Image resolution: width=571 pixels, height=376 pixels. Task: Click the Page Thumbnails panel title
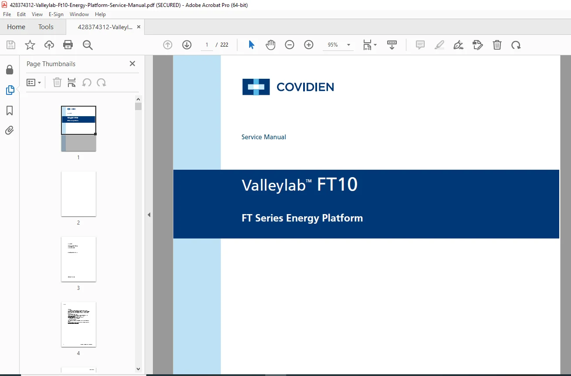[51, 64]
